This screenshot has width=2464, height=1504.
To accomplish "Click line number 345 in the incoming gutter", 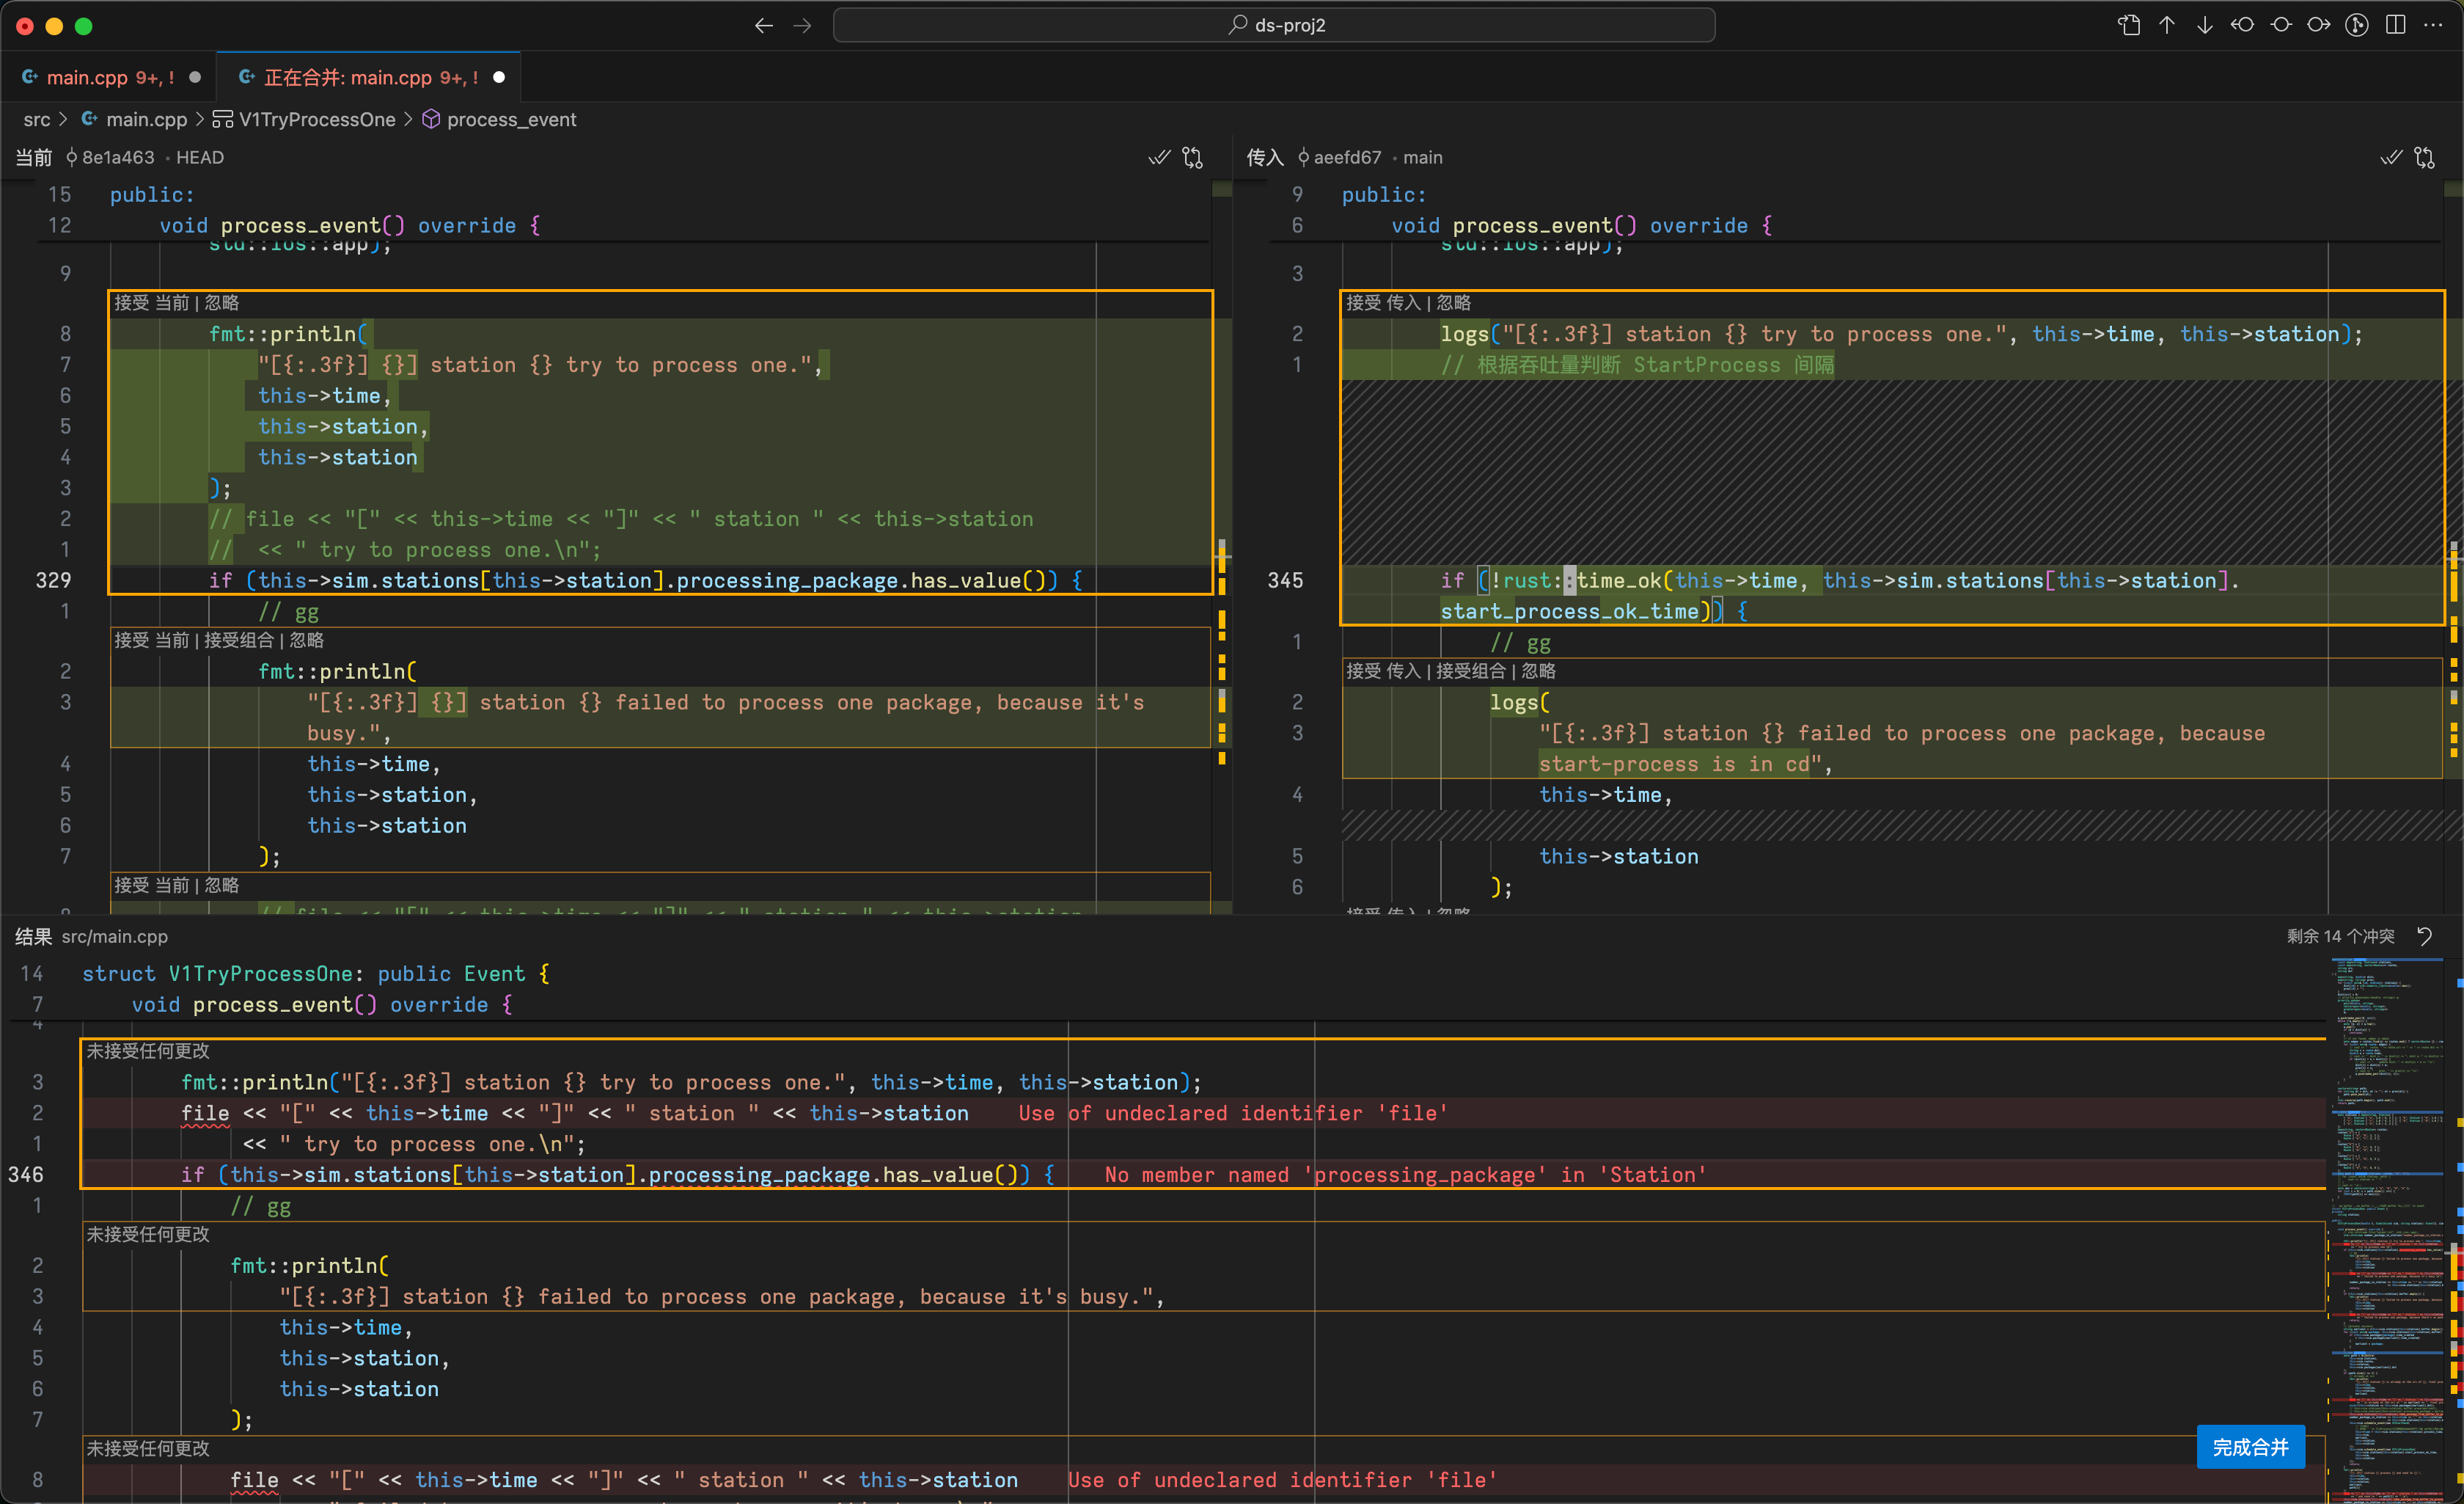I will coord(1286,580).
